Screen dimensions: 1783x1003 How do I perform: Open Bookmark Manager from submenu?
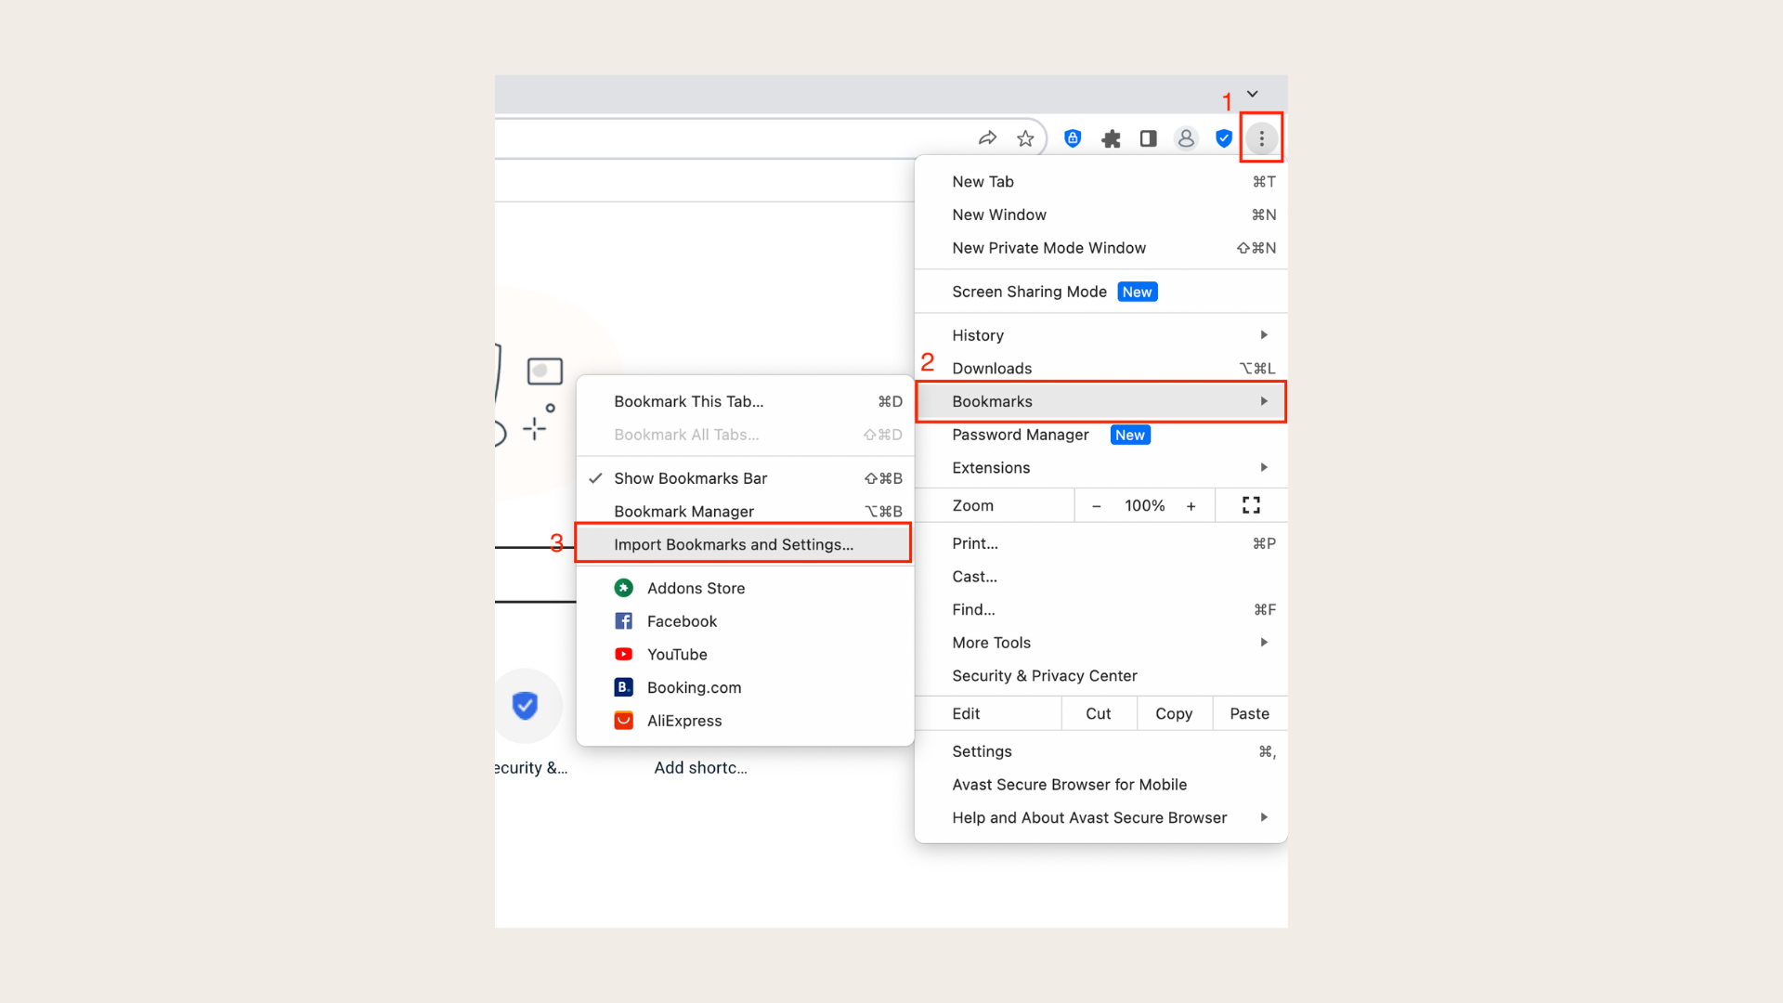pyautogui.click(x=745, y=512)
